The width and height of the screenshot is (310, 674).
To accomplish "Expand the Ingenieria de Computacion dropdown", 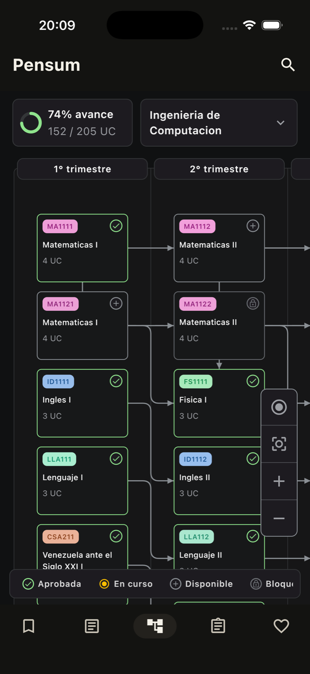I will (x=219, y=123).
